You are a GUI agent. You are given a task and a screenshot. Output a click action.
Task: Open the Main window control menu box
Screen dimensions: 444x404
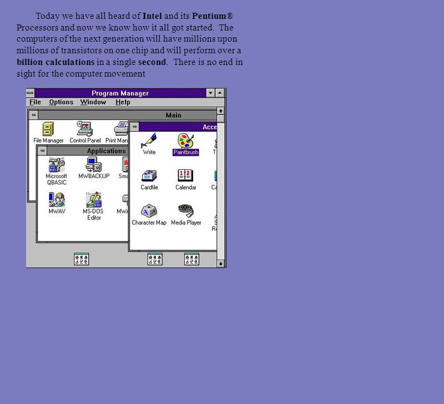click(x=34, y=115)
